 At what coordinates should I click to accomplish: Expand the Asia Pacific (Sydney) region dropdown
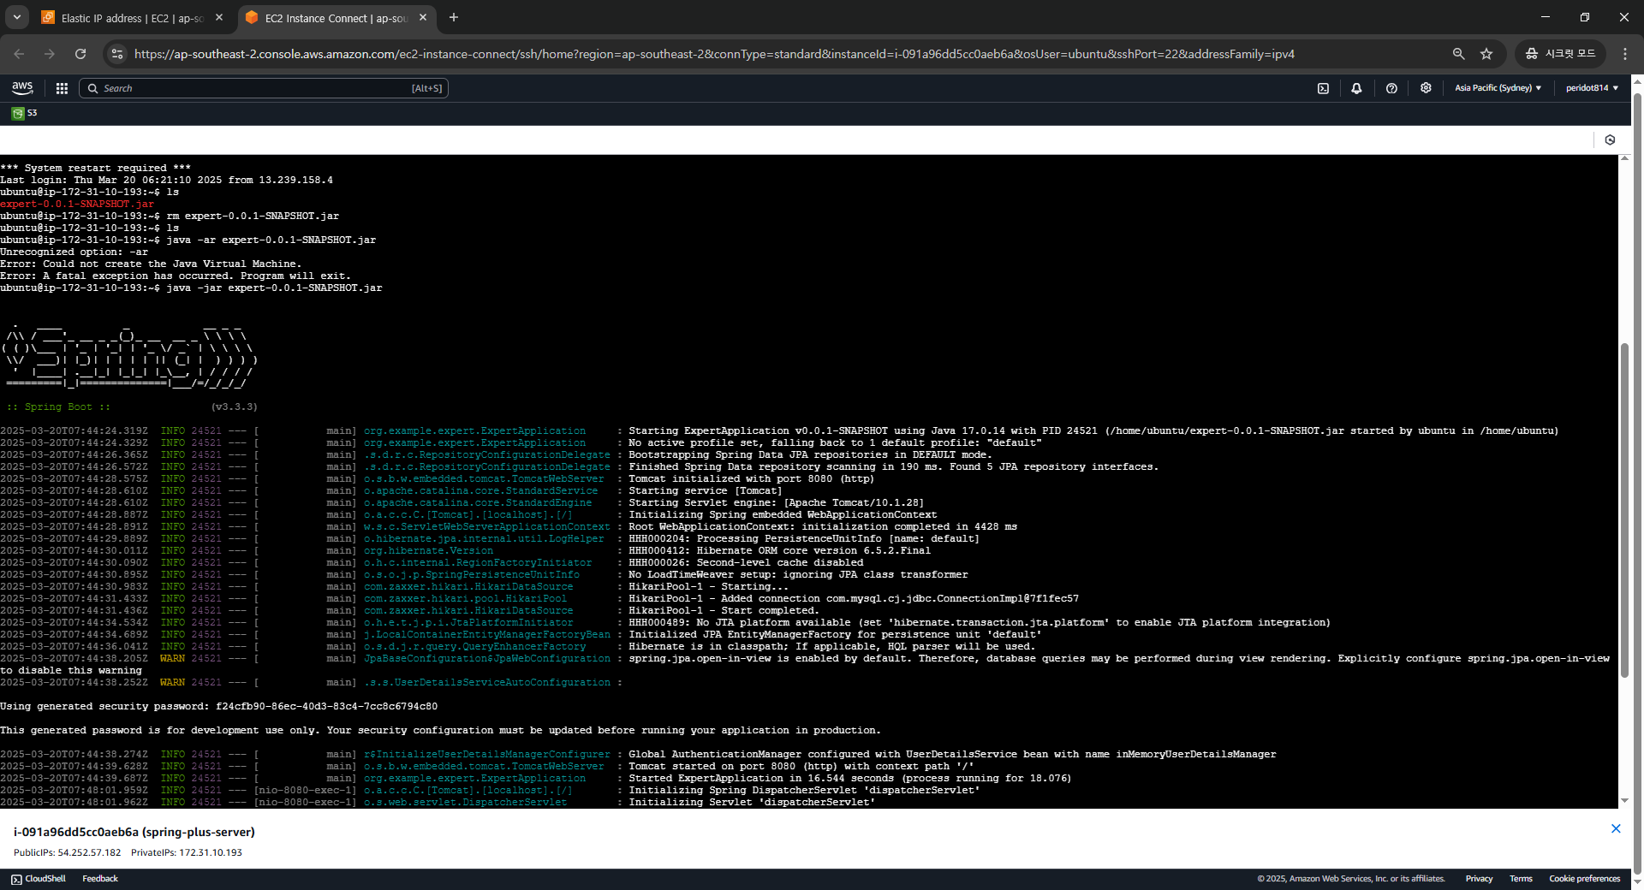[1498, 88]
